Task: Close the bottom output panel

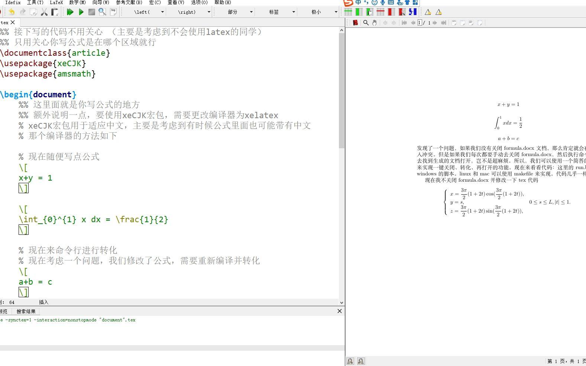Action: tap(339, 311)
